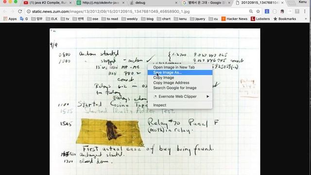Open the Apps grid shortcut
This screenshot has width=311, height=175.
10,19
